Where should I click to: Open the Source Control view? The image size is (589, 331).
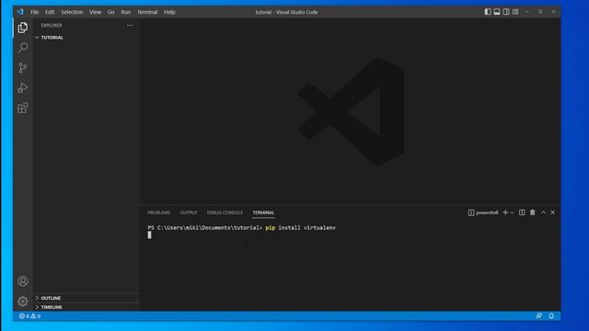[x=22, y=67]
